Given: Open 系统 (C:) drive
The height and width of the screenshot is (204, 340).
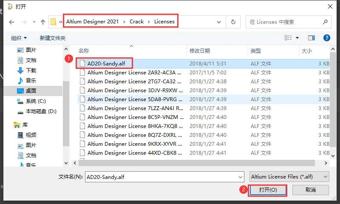Looking at the screenshot, I should [31, 101].
